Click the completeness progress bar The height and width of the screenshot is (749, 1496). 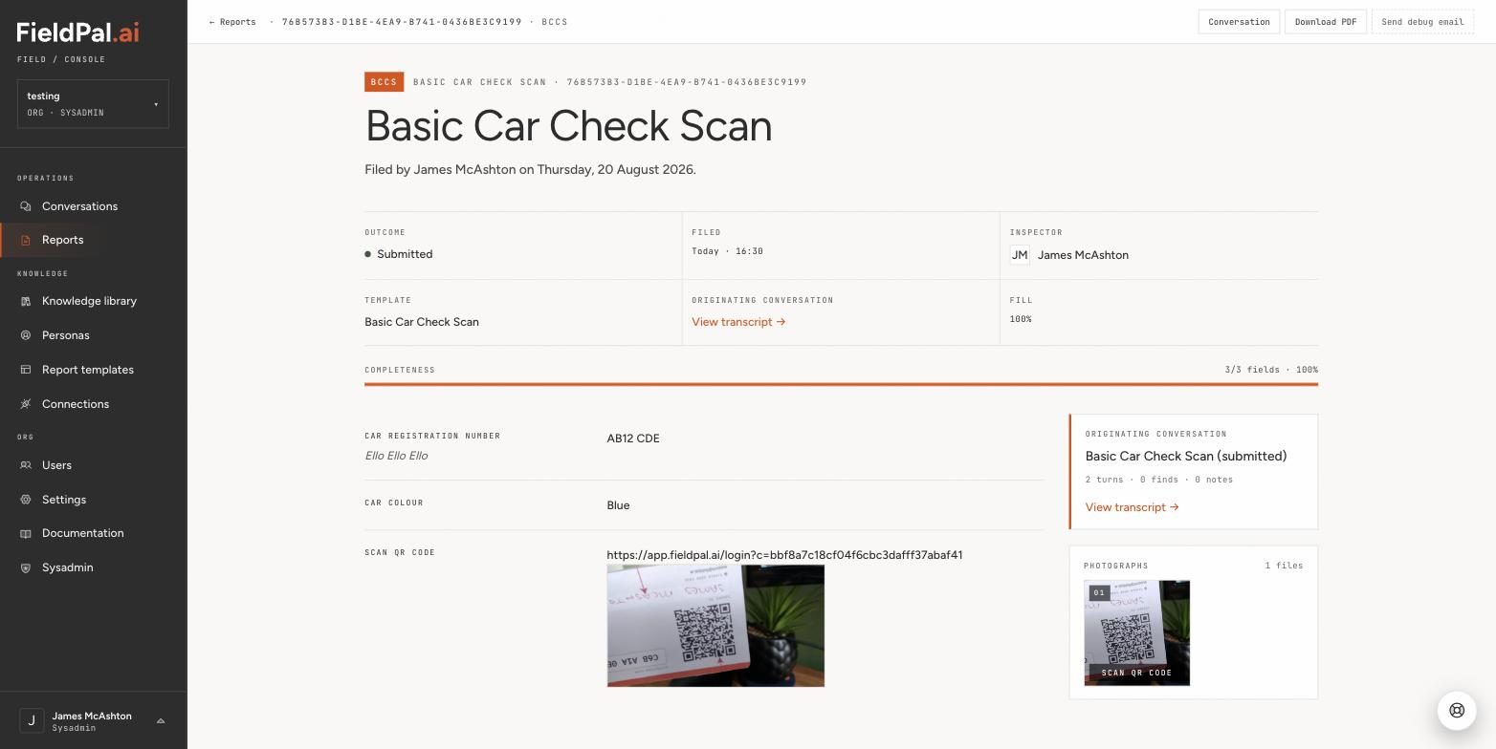pyautogui.click(x=841, y=384)
